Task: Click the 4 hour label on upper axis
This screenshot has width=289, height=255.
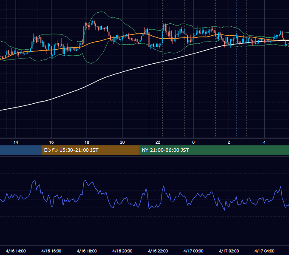Action: (264, 142)
